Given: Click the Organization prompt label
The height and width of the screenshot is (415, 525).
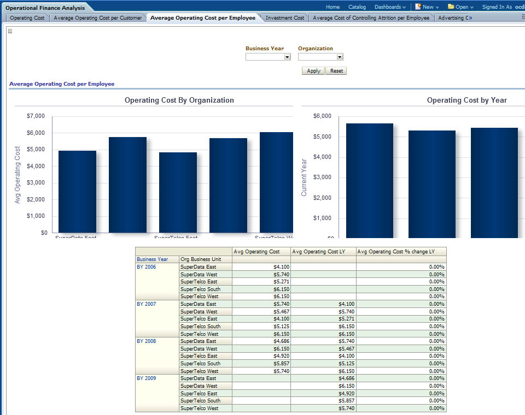Looking at the screenshot, I should click(316, 49).
